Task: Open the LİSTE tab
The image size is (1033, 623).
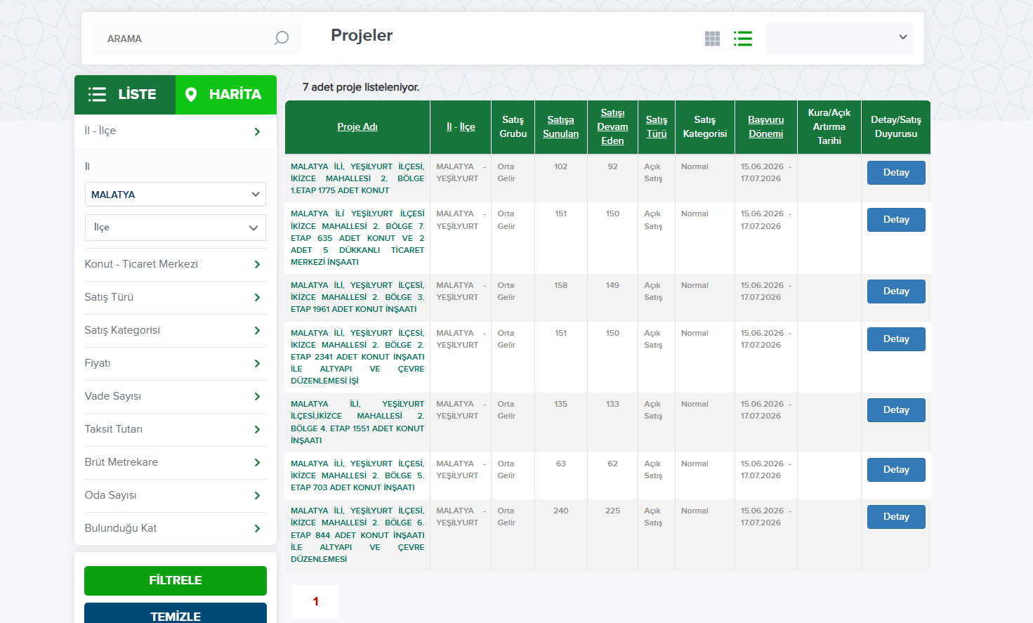Action: [x=125, y=94]
